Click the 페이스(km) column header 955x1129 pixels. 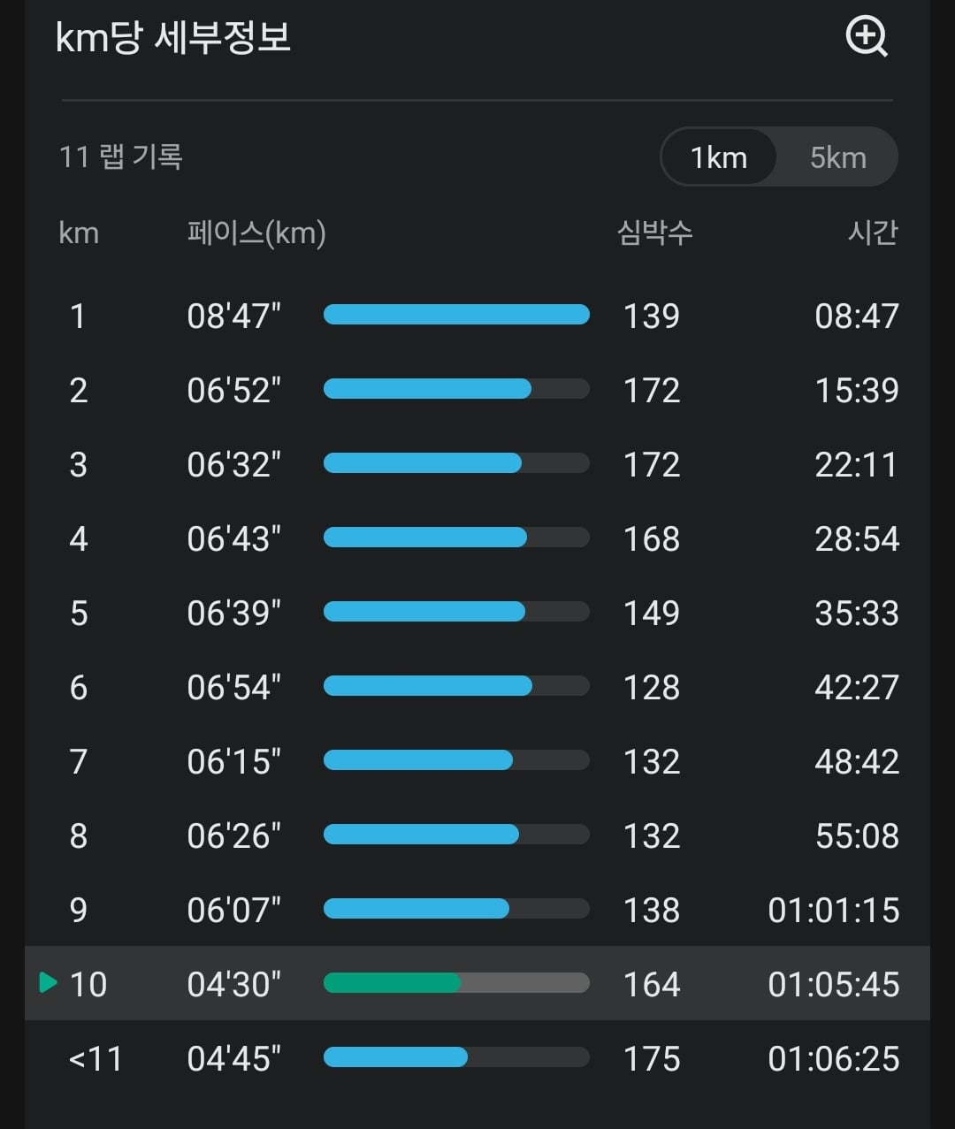click(256, 233)
